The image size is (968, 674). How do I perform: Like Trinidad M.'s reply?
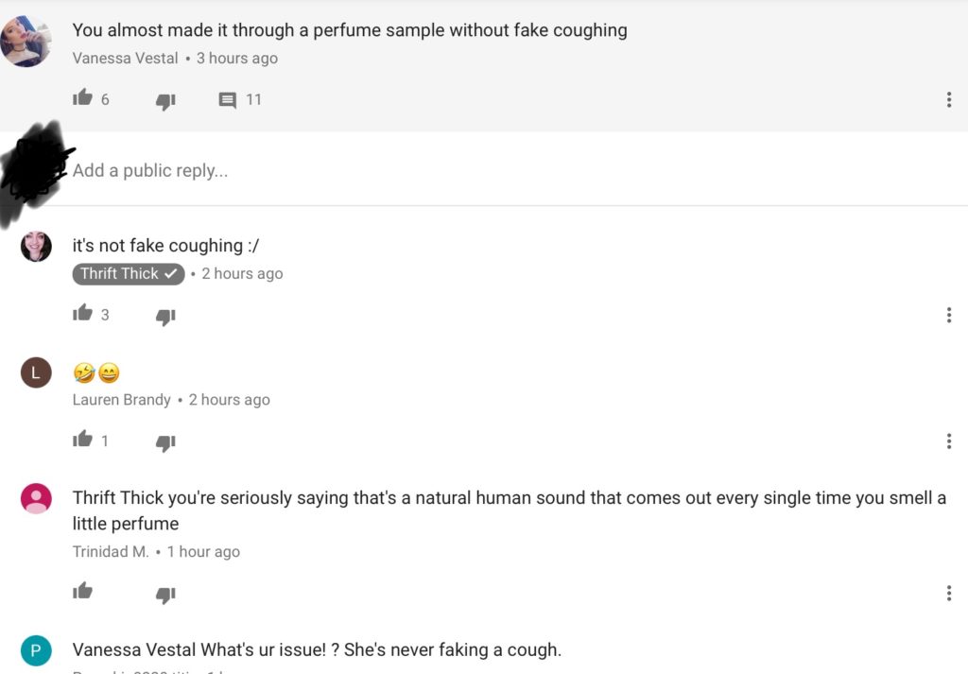click(x=83, y=592)
